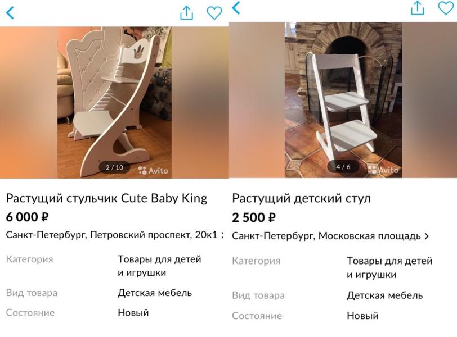Open the white step chair photo
Image resolution: width=457 pixels, height=337 pixels.
(343, 100)
